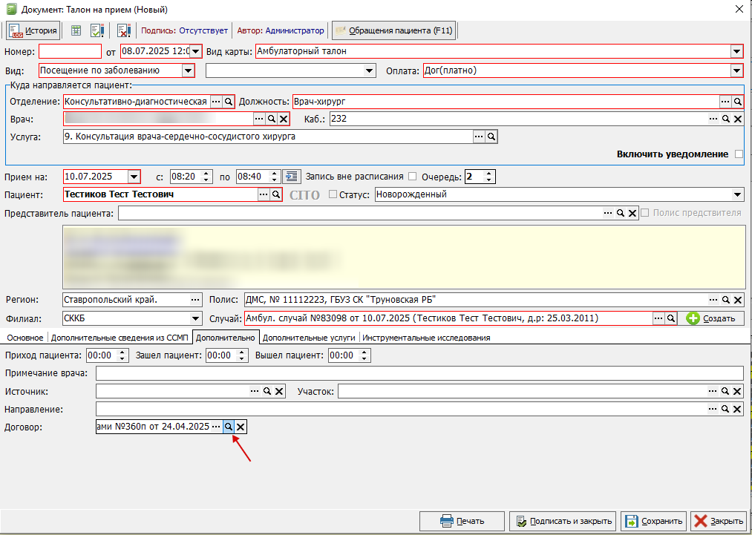Viewport: 752px width, 535px height.
Task: Toggle Запись вне расписания checkbox
Action: 413,177
